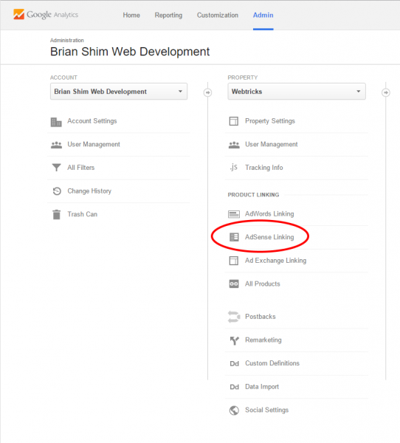Expand Tracking Info

[264, 168]
